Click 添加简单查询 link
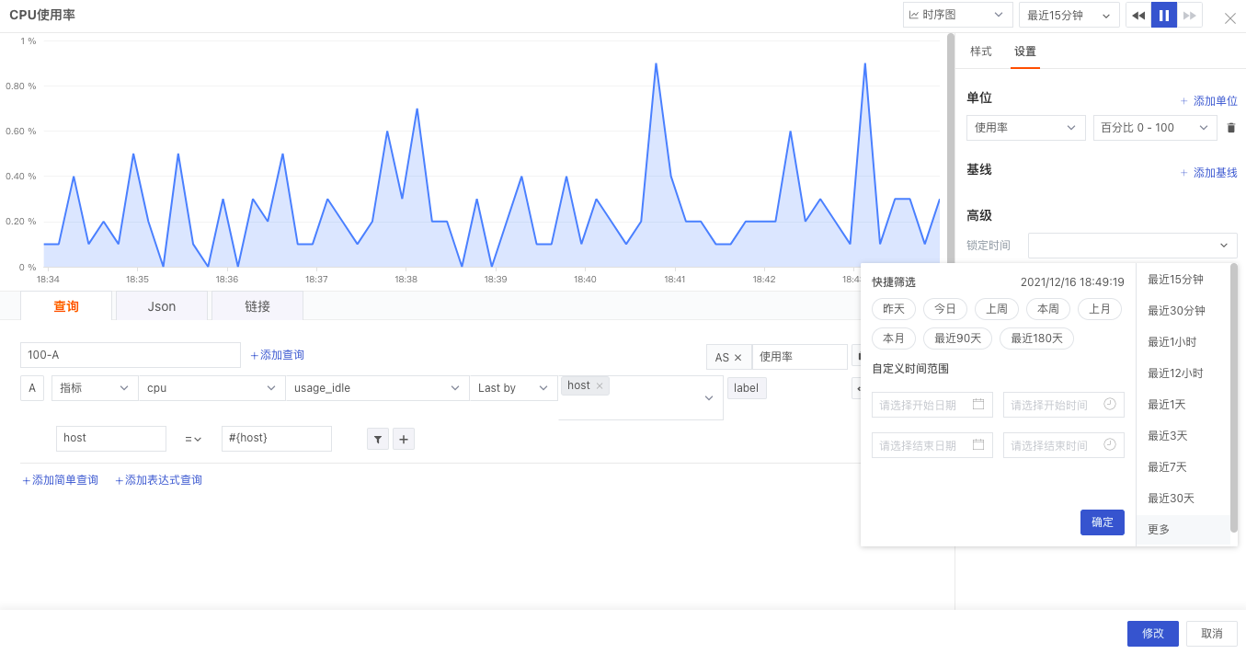The image size is (1246, 654). click(x=60, y=480)
